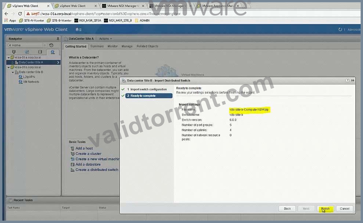Switch to the Manage tab

(127, 46)
